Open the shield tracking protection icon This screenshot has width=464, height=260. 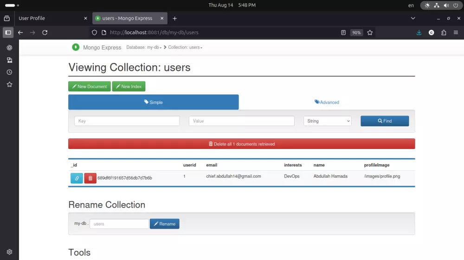94,32
